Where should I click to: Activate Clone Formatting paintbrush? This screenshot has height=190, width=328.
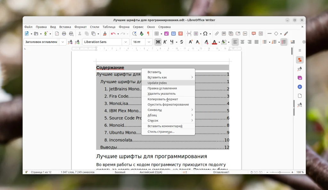[104, 33]
